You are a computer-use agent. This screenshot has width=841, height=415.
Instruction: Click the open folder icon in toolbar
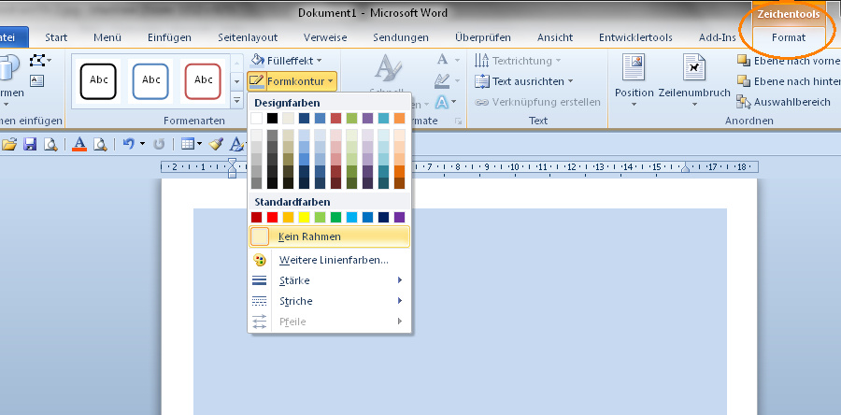click(10, 144)
